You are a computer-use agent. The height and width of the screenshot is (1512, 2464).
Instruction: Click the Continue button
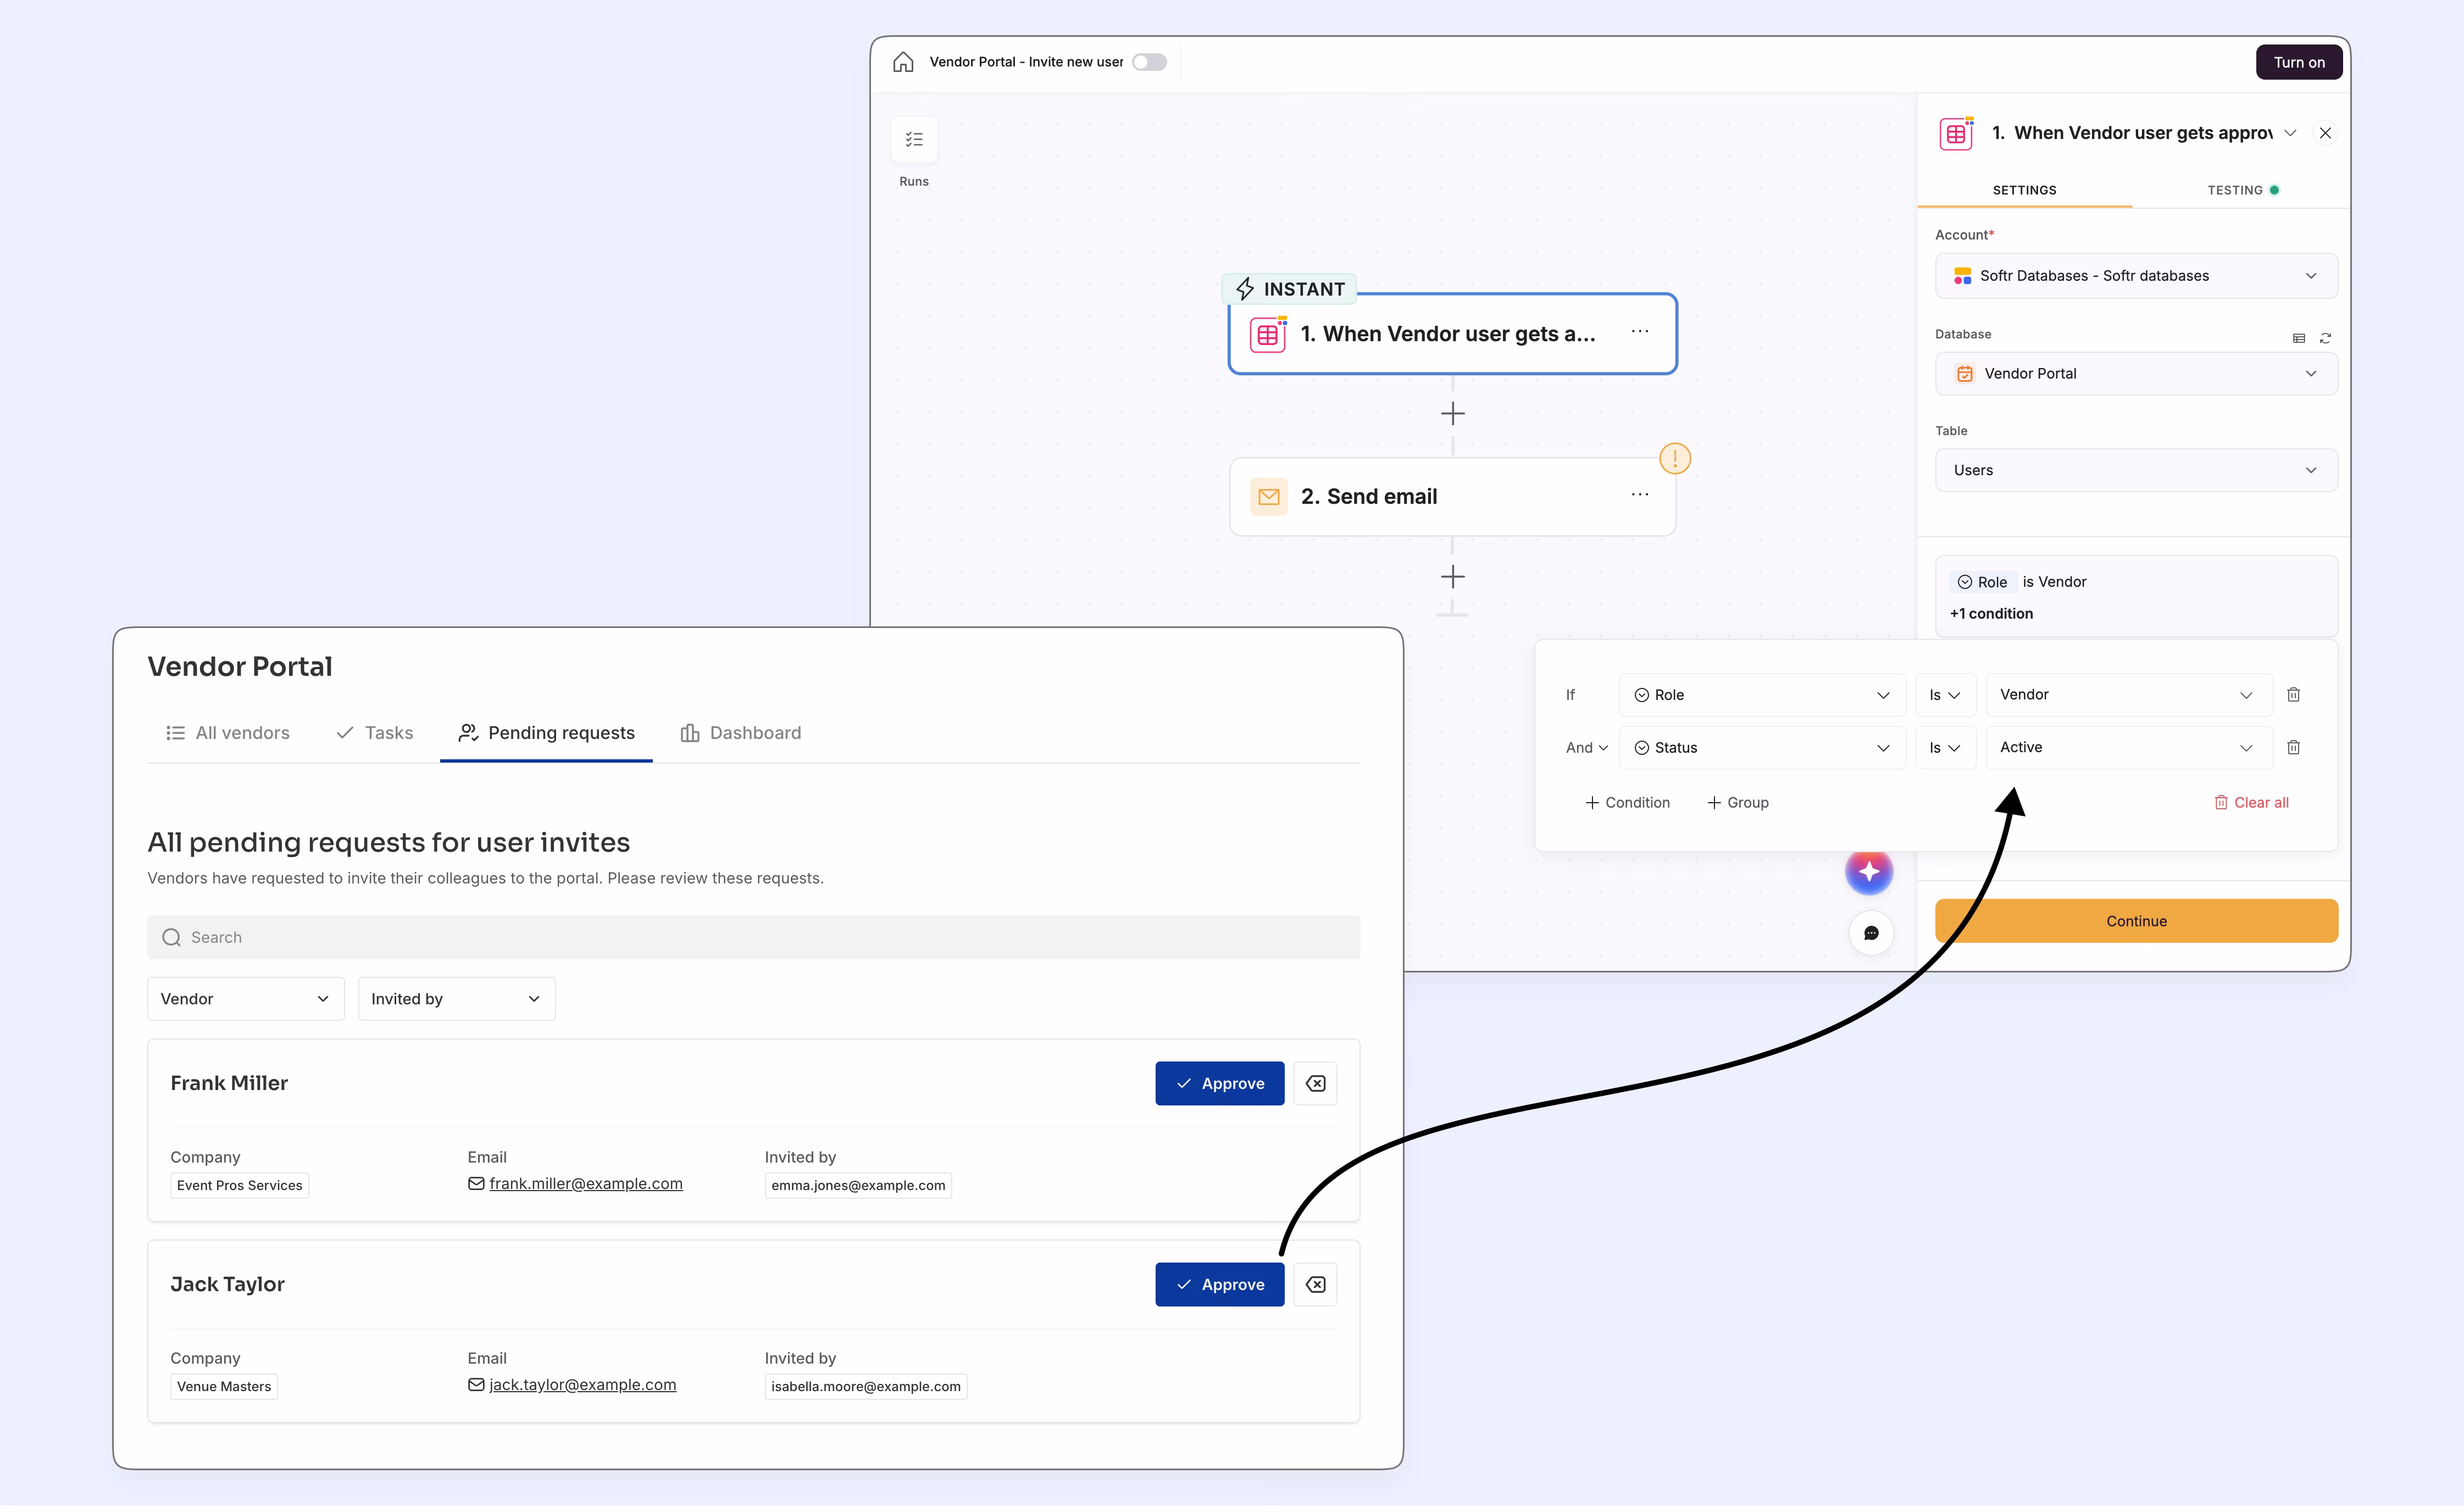click(2136, 920)
